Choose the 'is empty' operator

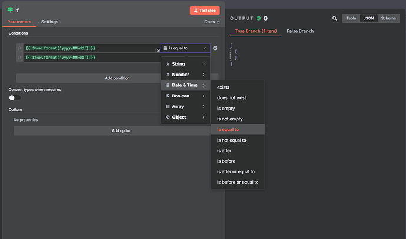coord(238,109)
